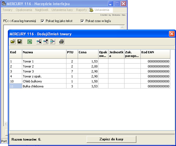Click the icon with arrow pointing right out
This screenshot has width=176, height=146.
52,42
